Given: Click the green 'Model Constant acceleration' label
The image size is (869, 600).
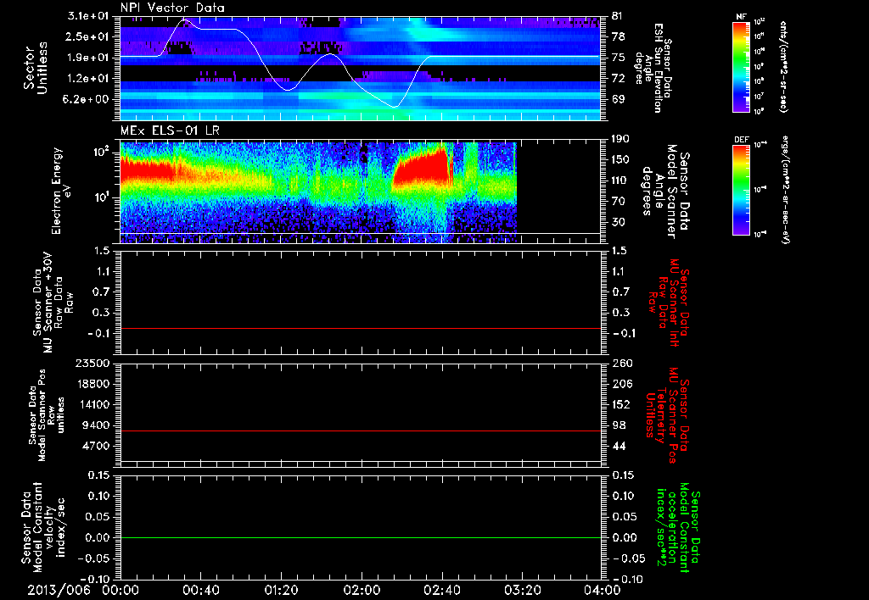Looking at the screenshot, I should 678,528.
